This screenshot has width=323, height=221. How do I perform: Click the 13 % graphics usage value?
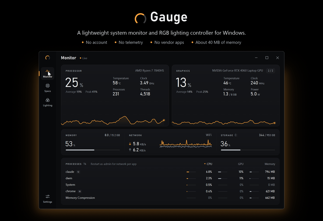click(x=184, y=83)
